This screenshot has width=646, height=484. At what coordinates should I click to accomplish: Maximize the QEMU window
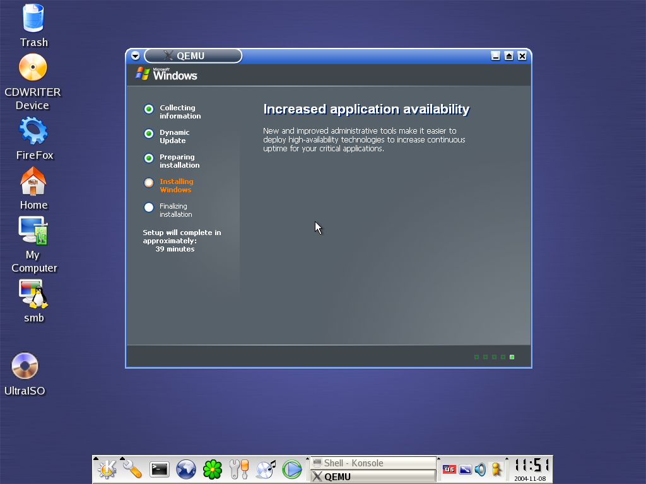[509, 56]
